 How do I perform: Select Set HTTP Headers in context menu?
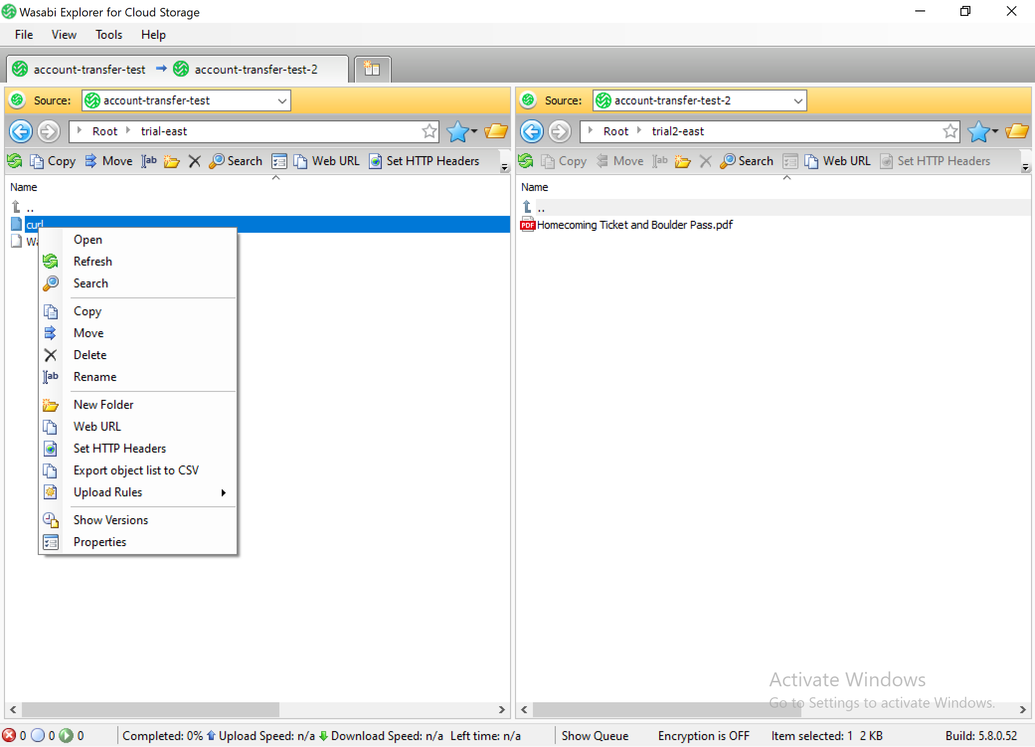coord(137,449)
